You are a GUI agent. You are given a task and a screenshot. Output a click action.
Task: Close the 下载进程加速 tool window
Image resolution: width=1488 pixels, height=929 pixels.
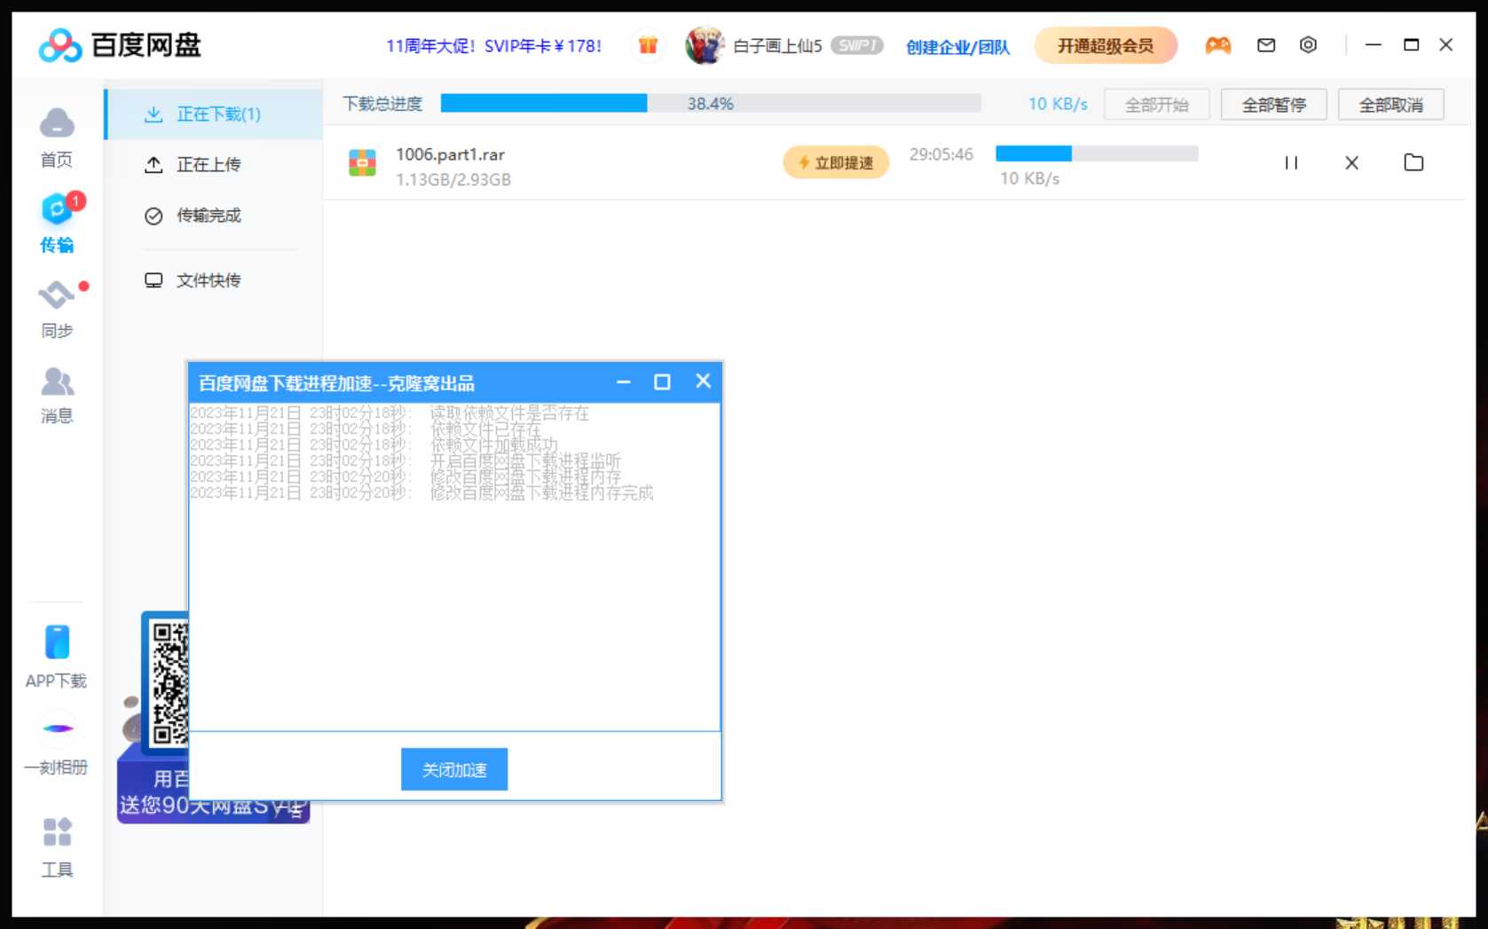703,381
